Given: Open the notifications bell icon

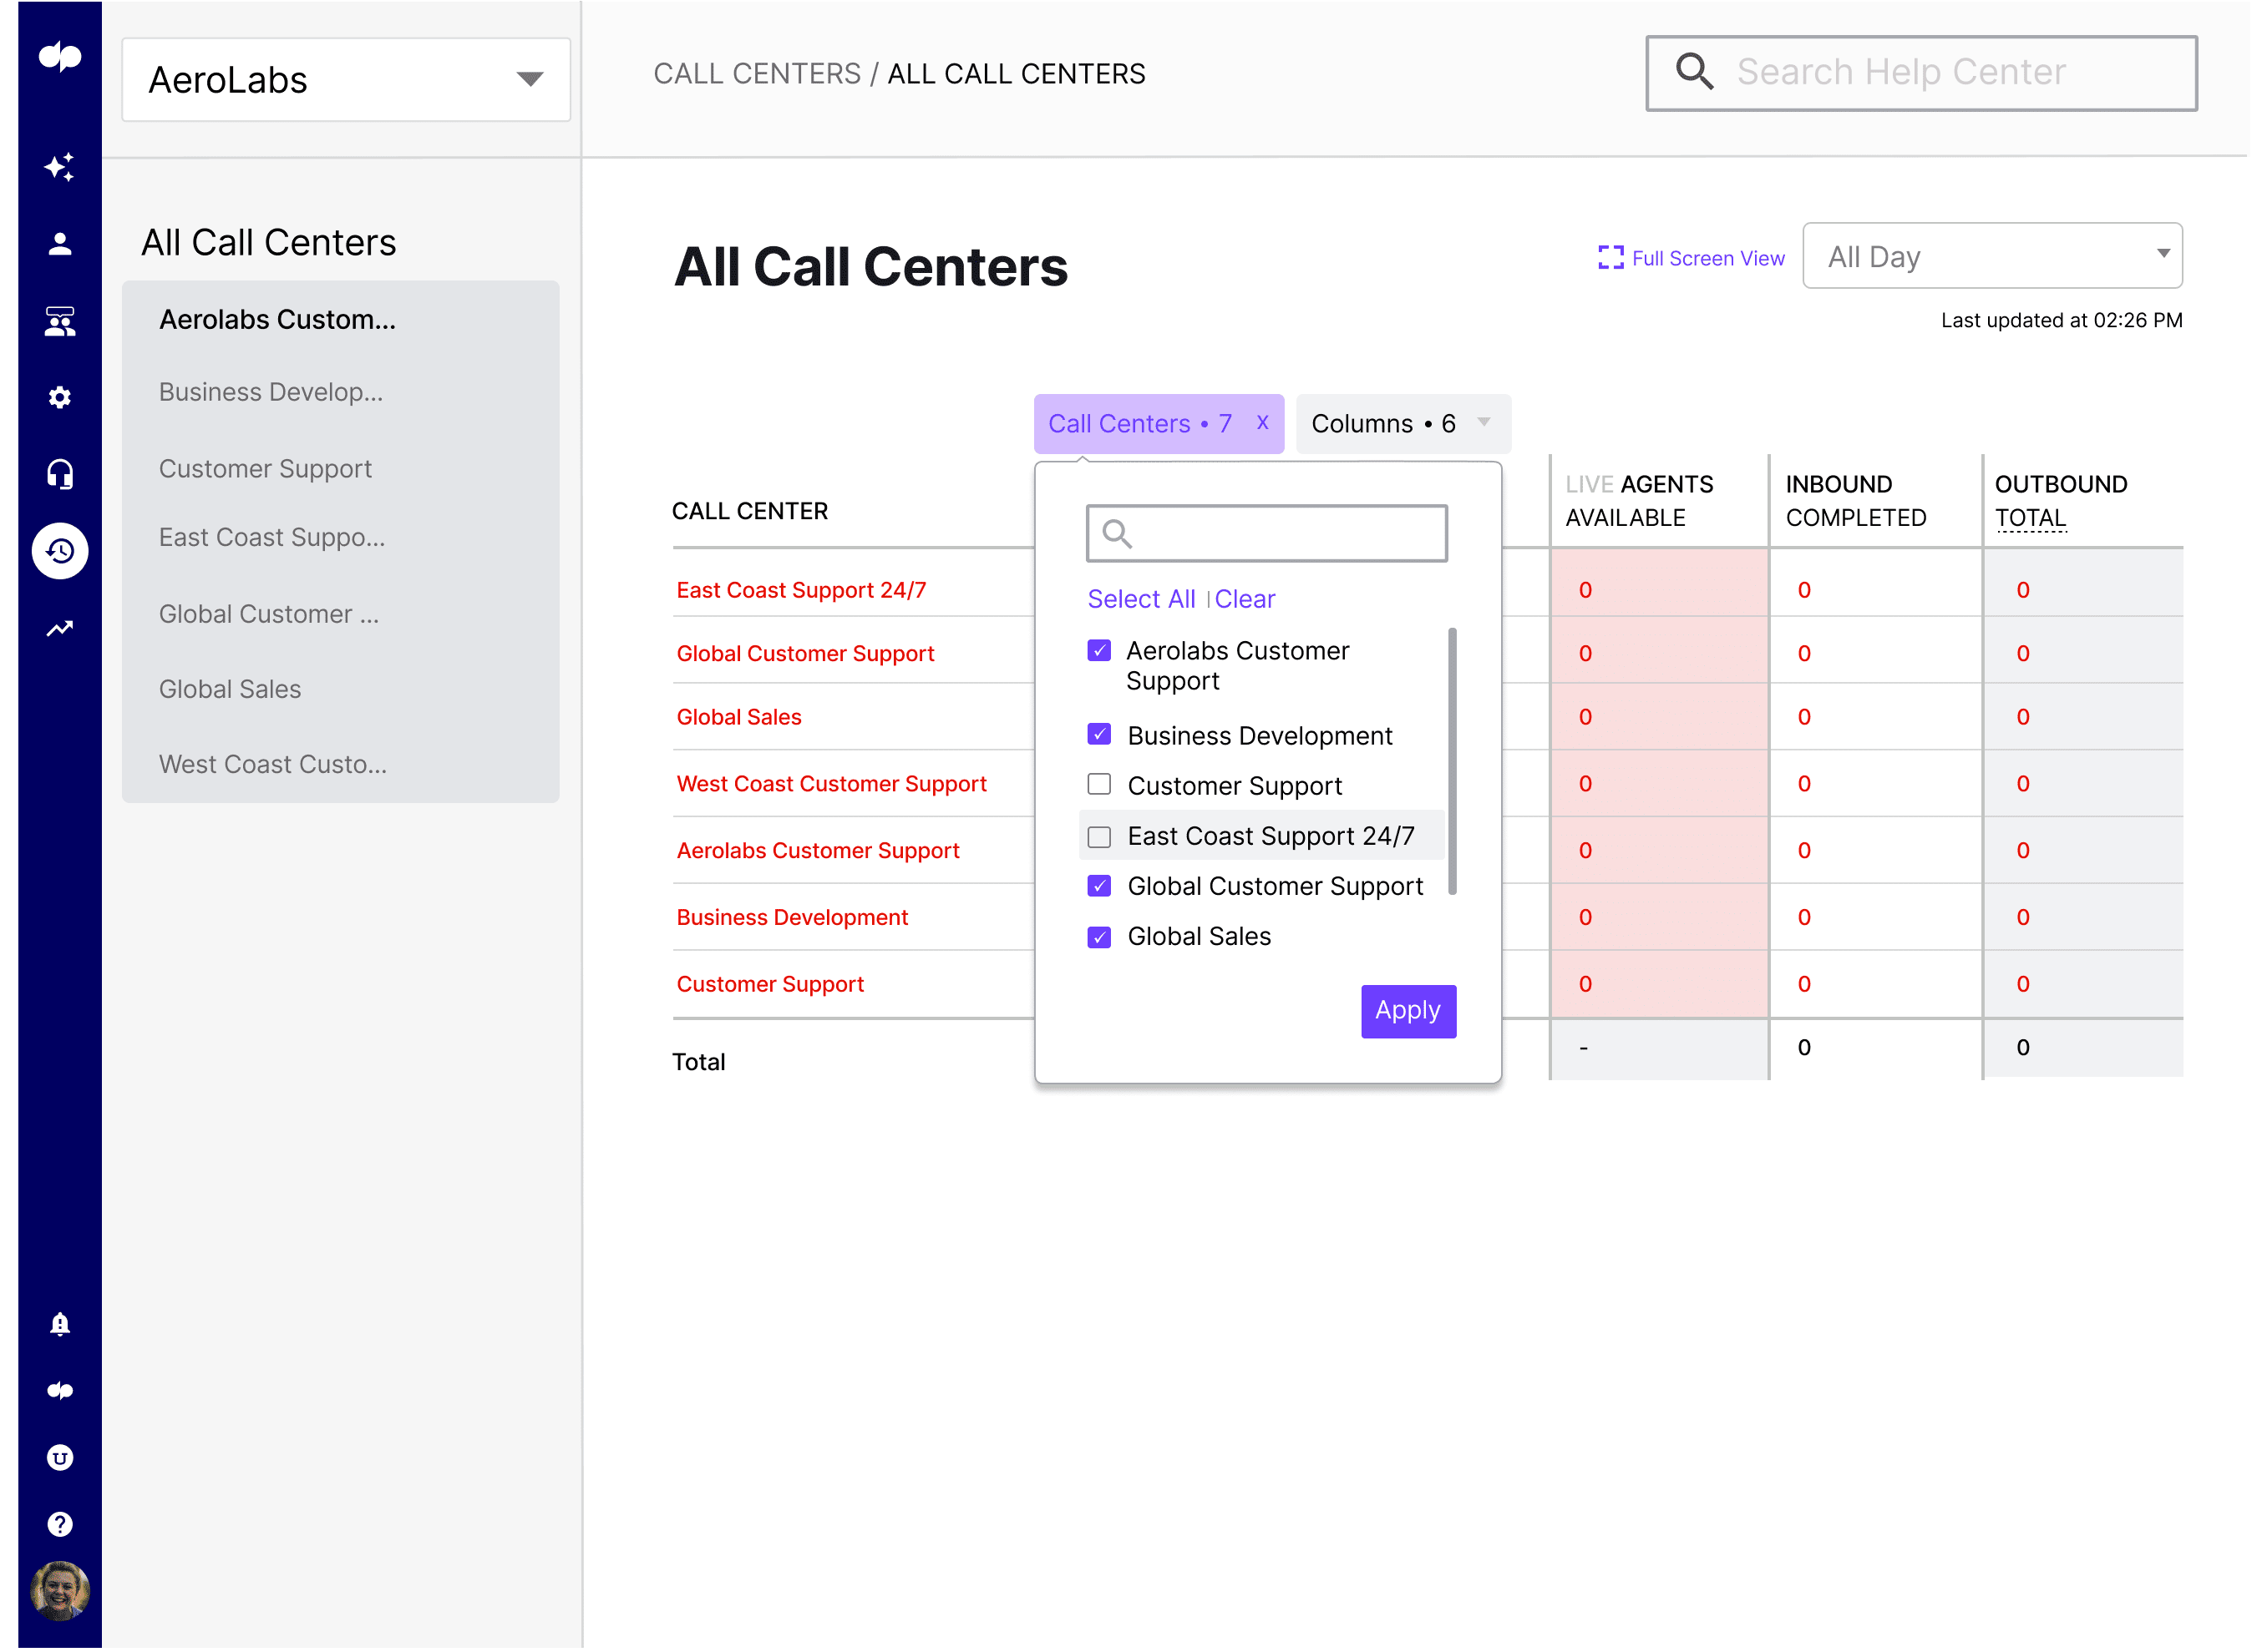Looking at the screenshot, I should click(x=60, y=1324).
